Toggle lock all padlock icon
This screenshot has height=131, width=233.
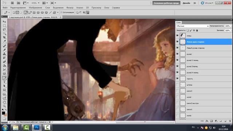(197, 30)
